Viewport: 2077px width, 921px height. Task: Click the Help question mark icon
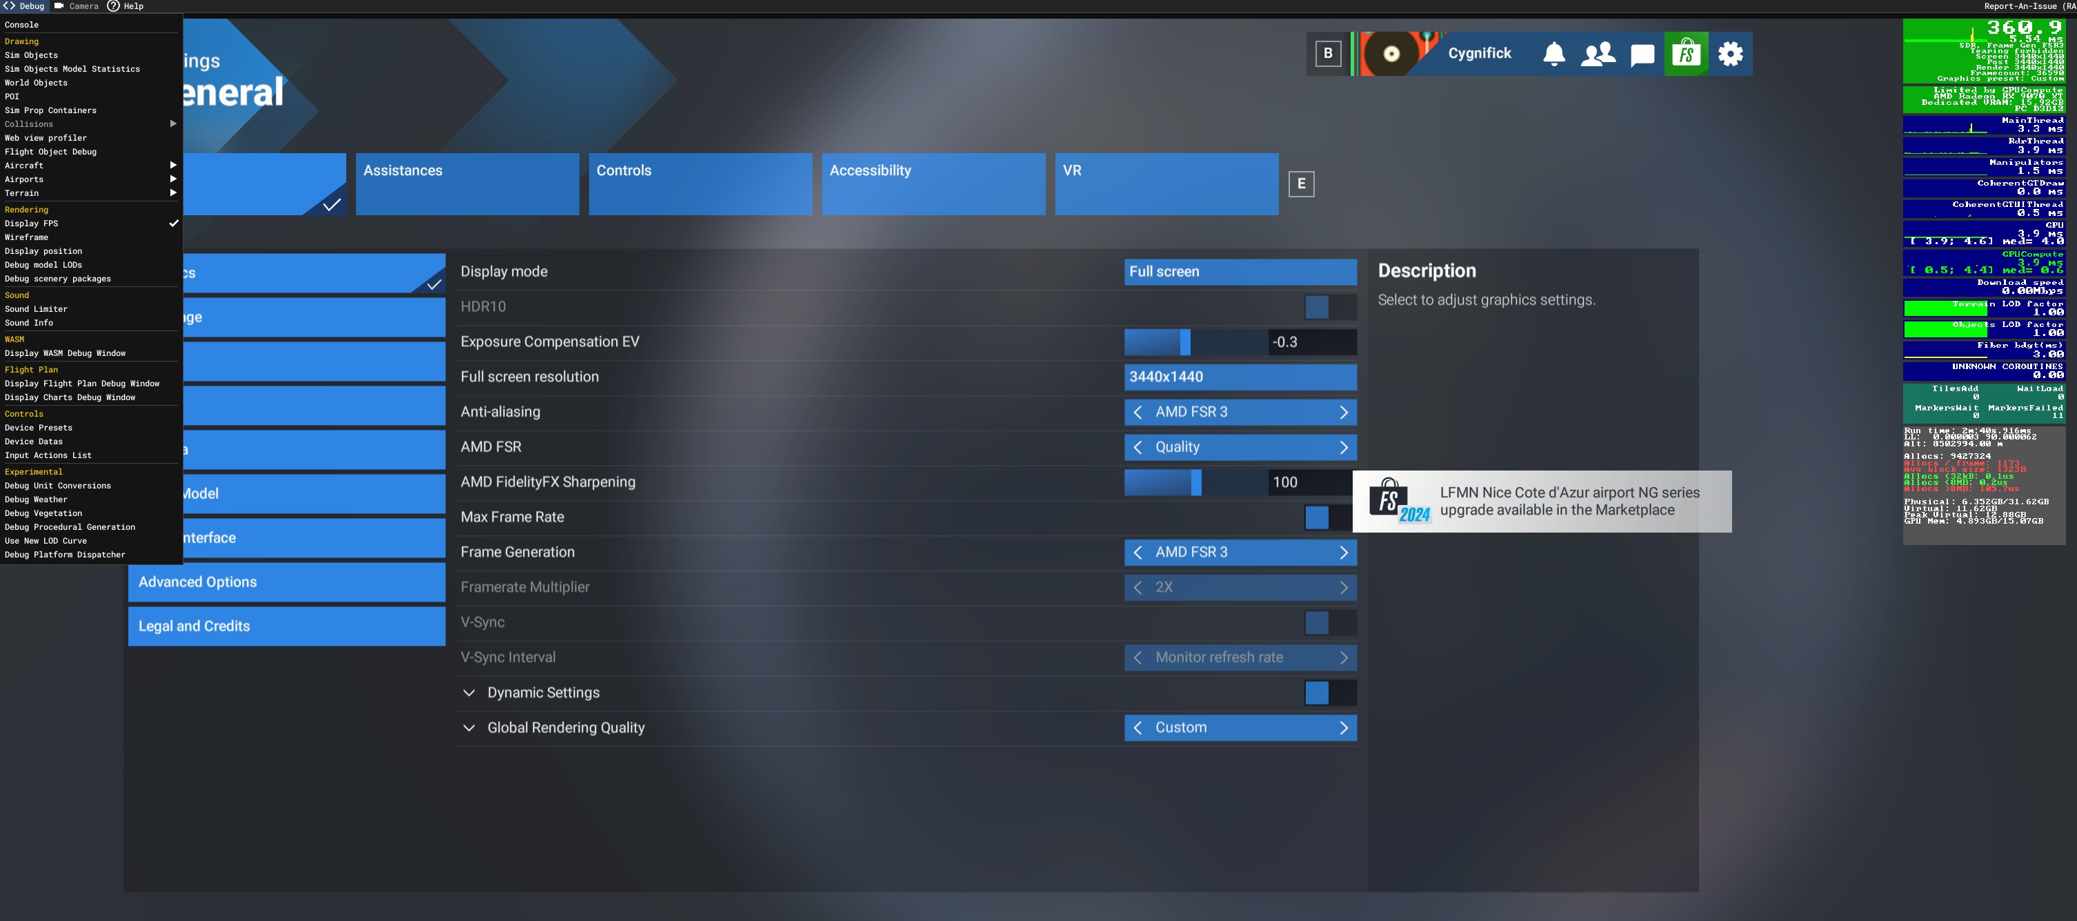[114, 6]
